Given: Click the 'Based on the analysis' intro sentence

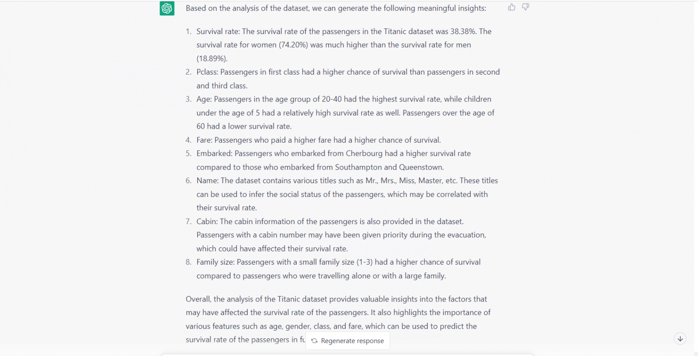Looking at the screenshot, I should coord(336,8).
